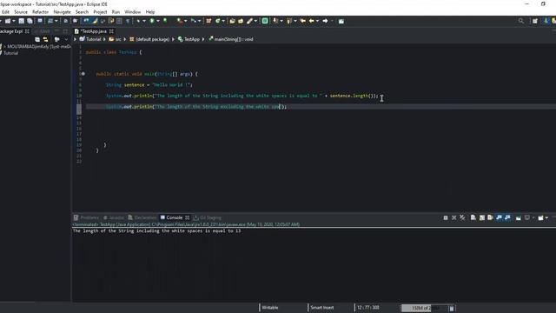
Task: Toggle Show Whitespace Characters button
Action: click(x=128, y=21)
